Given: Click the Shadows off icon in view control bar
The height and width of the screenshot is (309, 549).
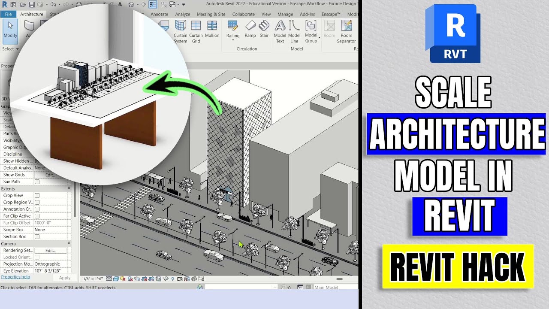Looking at the screenshot, I should point(130,279).
